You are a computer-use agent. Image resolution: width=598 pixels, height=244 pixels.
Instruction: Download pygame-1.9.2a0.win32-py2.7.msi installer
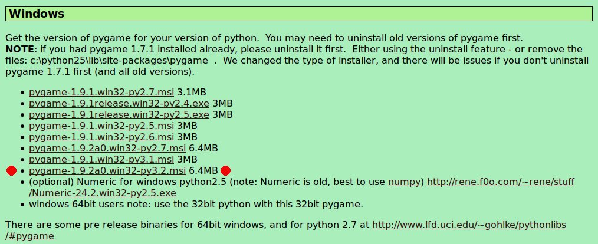[107, 148]
